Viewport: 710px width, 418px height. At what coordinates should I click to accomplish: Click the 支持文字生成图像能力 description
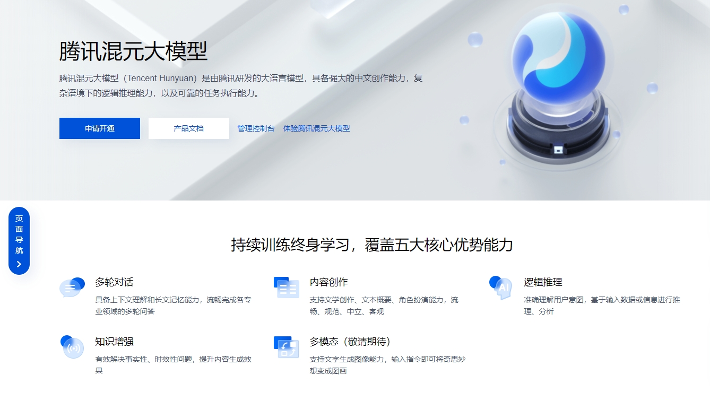click(388, 365)
